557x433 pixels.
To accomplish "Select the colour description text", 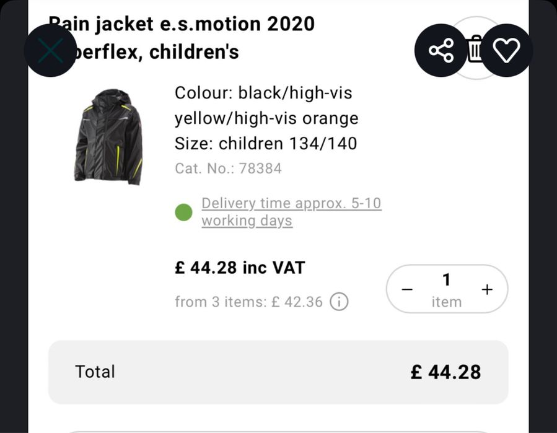I will point(266,105).
